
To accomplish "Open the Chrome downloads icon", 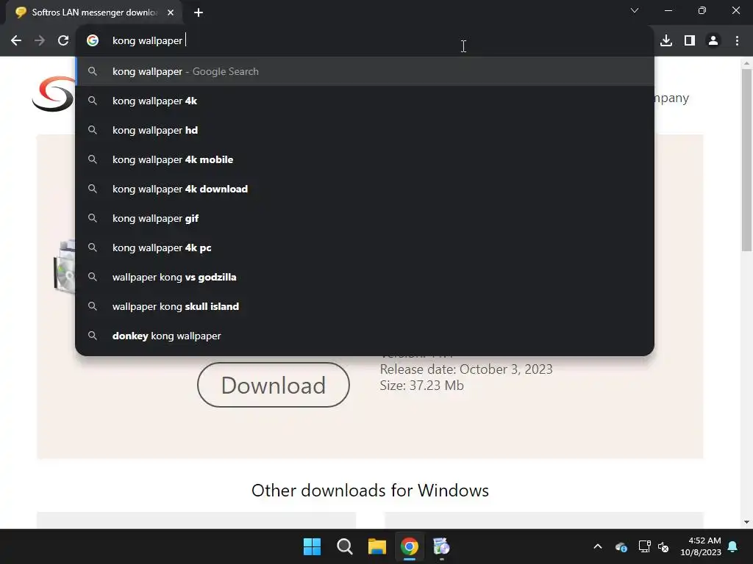I will pos(666,41).
